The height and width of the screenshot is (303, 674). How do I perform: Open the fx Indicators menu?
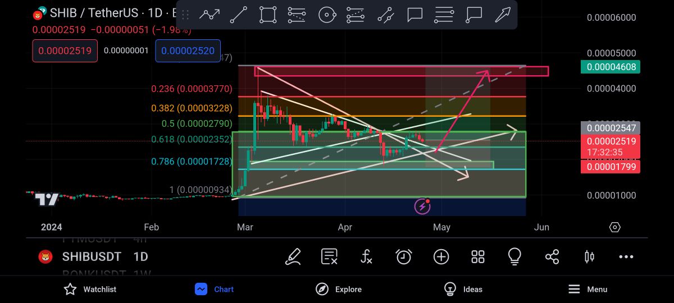[366, 257]
